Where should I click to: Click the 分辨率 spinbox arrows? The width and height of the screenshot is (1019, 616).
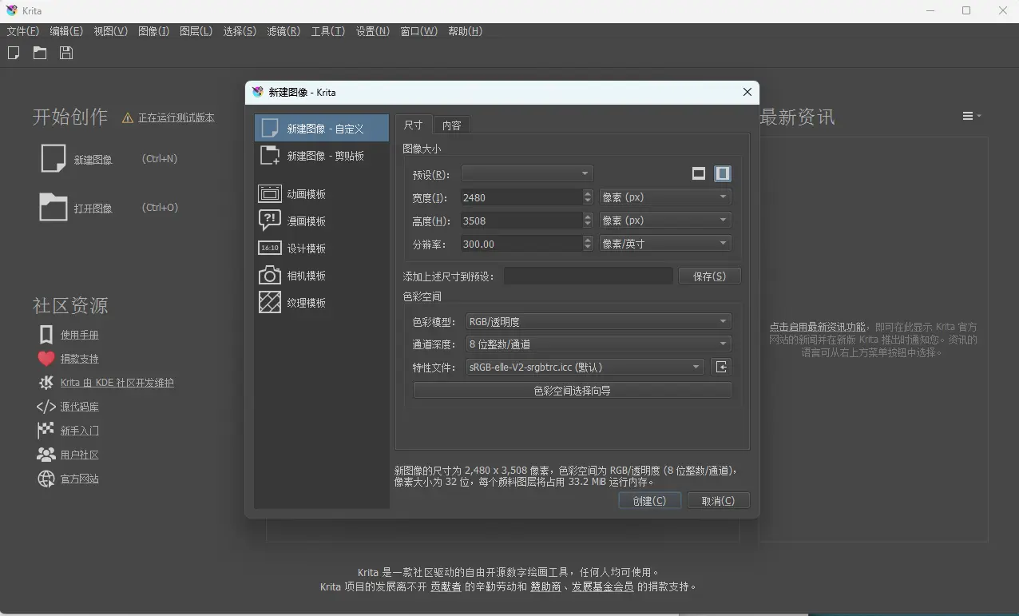point(589,243)
